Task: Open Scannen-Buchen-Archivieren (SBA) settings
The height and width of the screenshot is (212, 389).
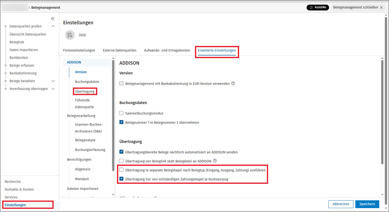Action: pos(88,128)
